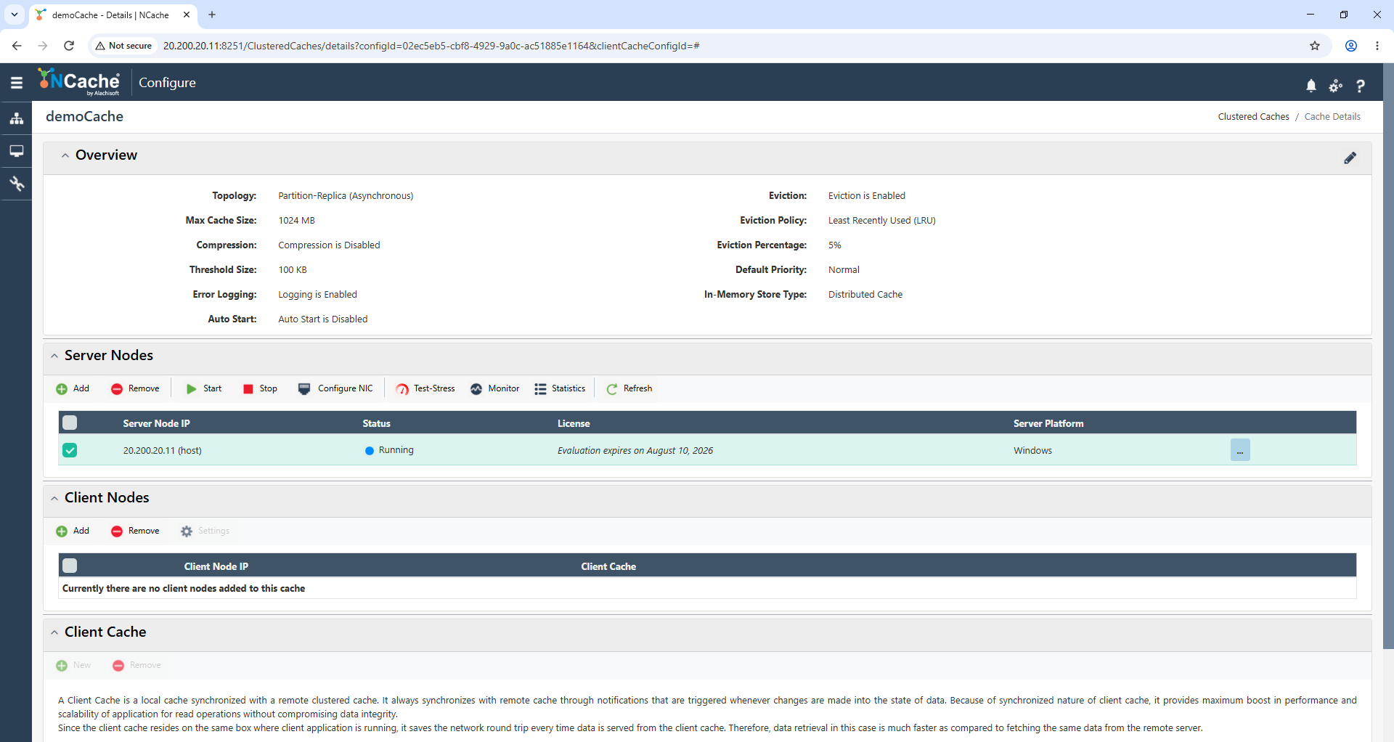
Task: Open the browser profile icon
Action: [1351, 46]
